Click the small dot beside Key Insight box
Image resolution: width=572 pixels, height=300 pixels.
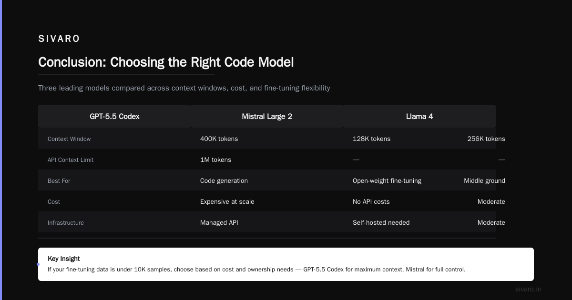[x=38, y=264]
